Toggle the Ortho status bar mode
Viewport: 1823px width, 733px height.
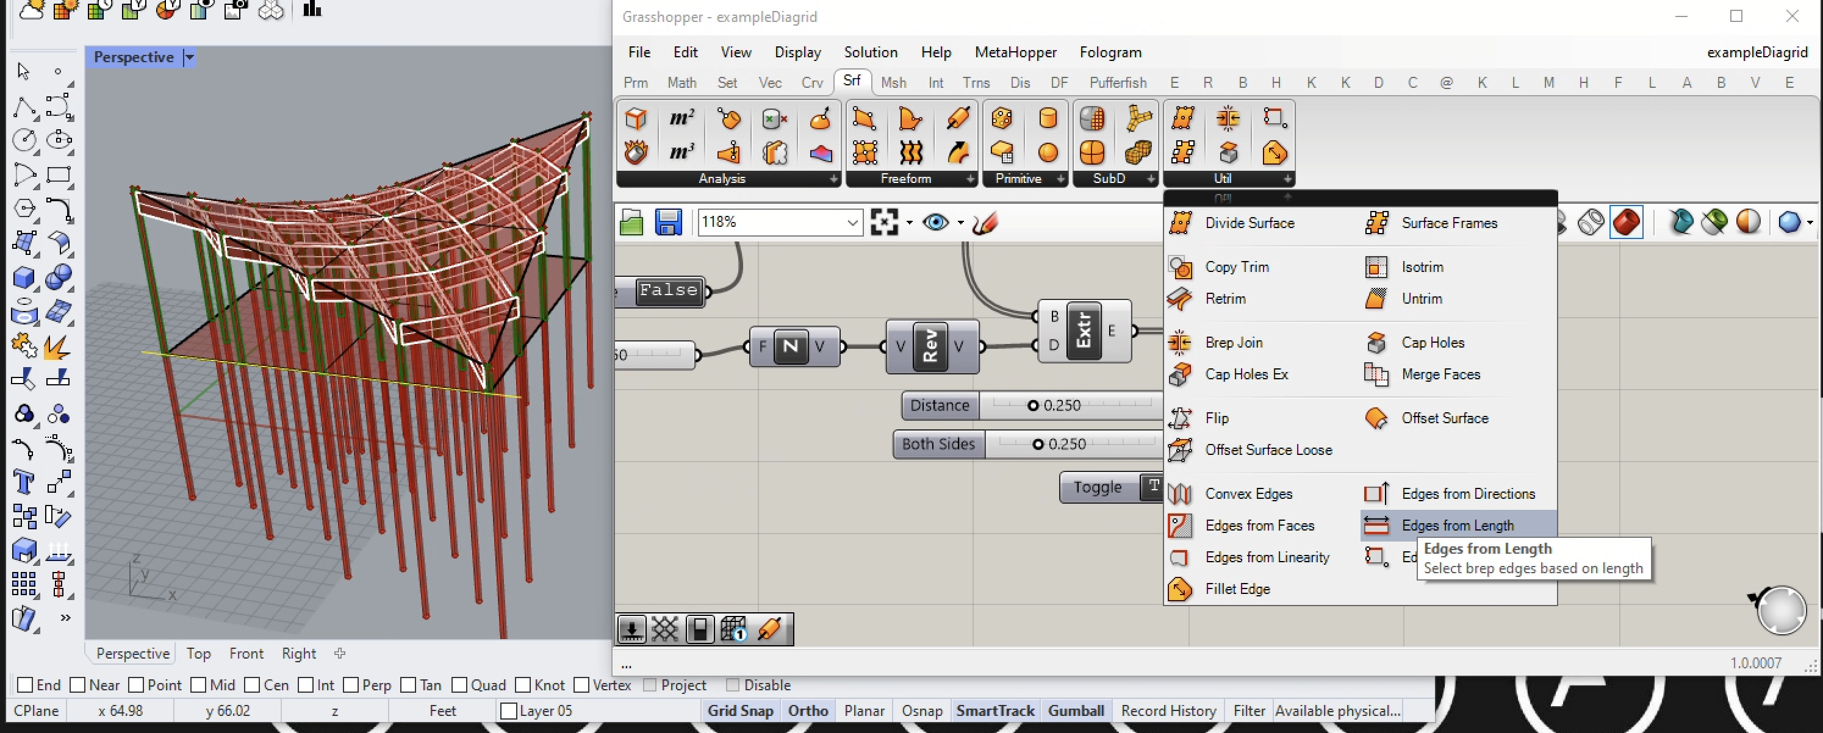(807, 710)
